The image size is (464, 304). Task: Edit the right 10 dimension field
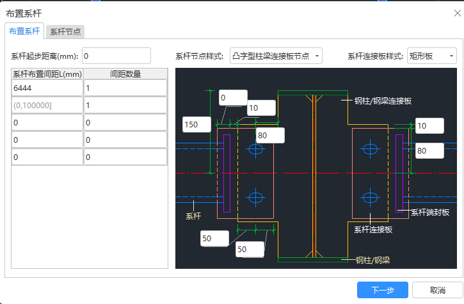(x=429, y=126)
